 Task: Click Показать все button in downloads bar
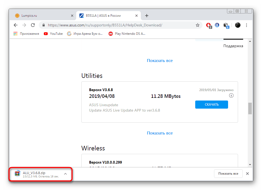228,174
